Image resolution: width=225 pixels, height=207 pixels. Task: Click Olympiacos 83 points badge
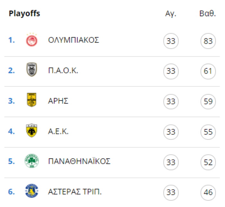coord(208,41)
